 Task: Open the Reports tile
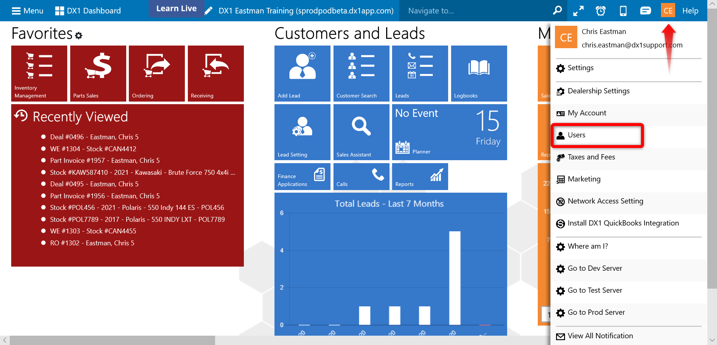click(420, 177)
